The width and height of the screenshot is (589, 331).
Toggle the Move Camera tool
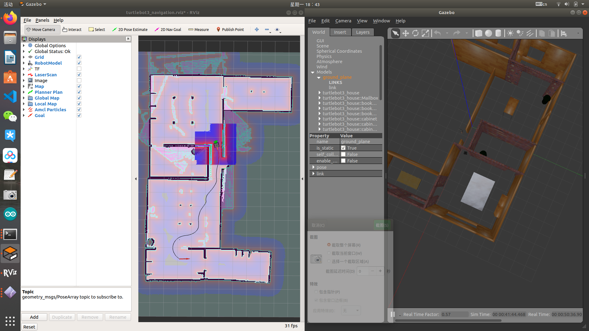pos(41,29)
